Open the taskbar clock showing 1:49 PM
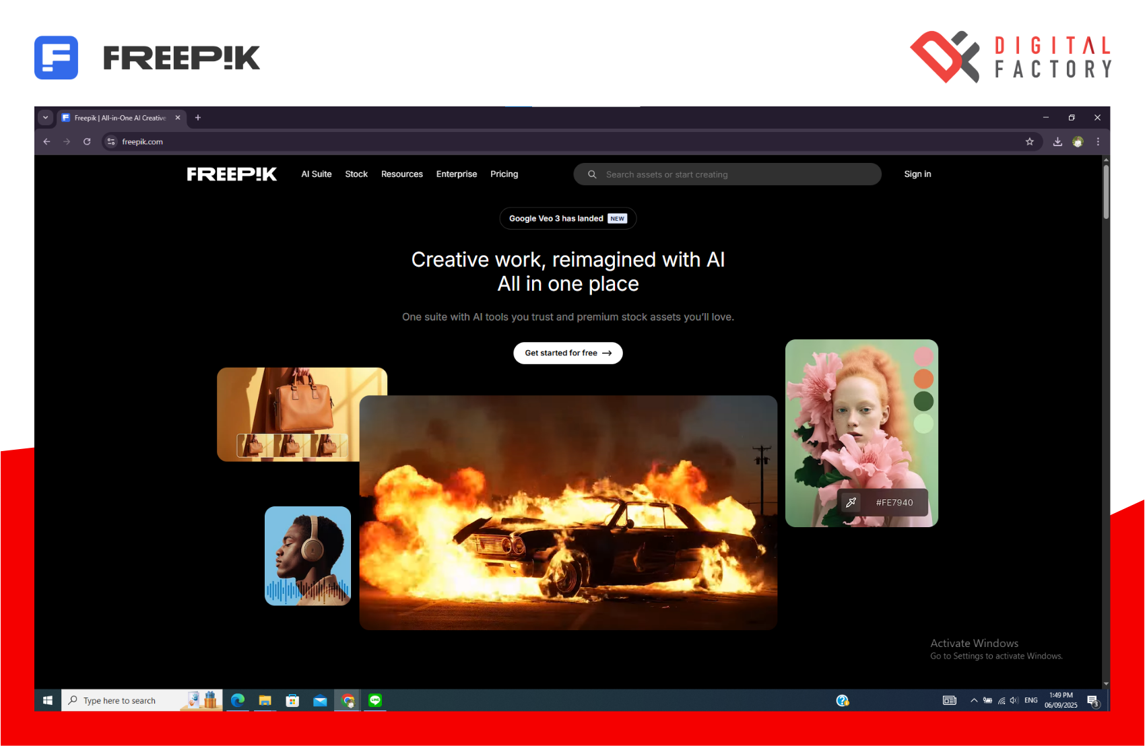This screenshot has width=1145, height=746. point(1061,700)
